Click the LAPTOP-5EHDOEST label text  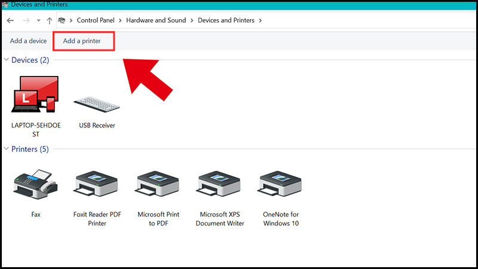(36, 130)
